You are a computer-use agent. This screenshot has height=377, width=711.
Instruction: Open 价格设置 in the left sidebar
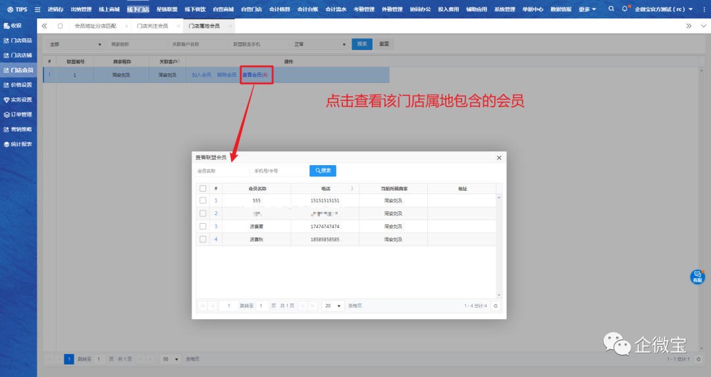21,85
